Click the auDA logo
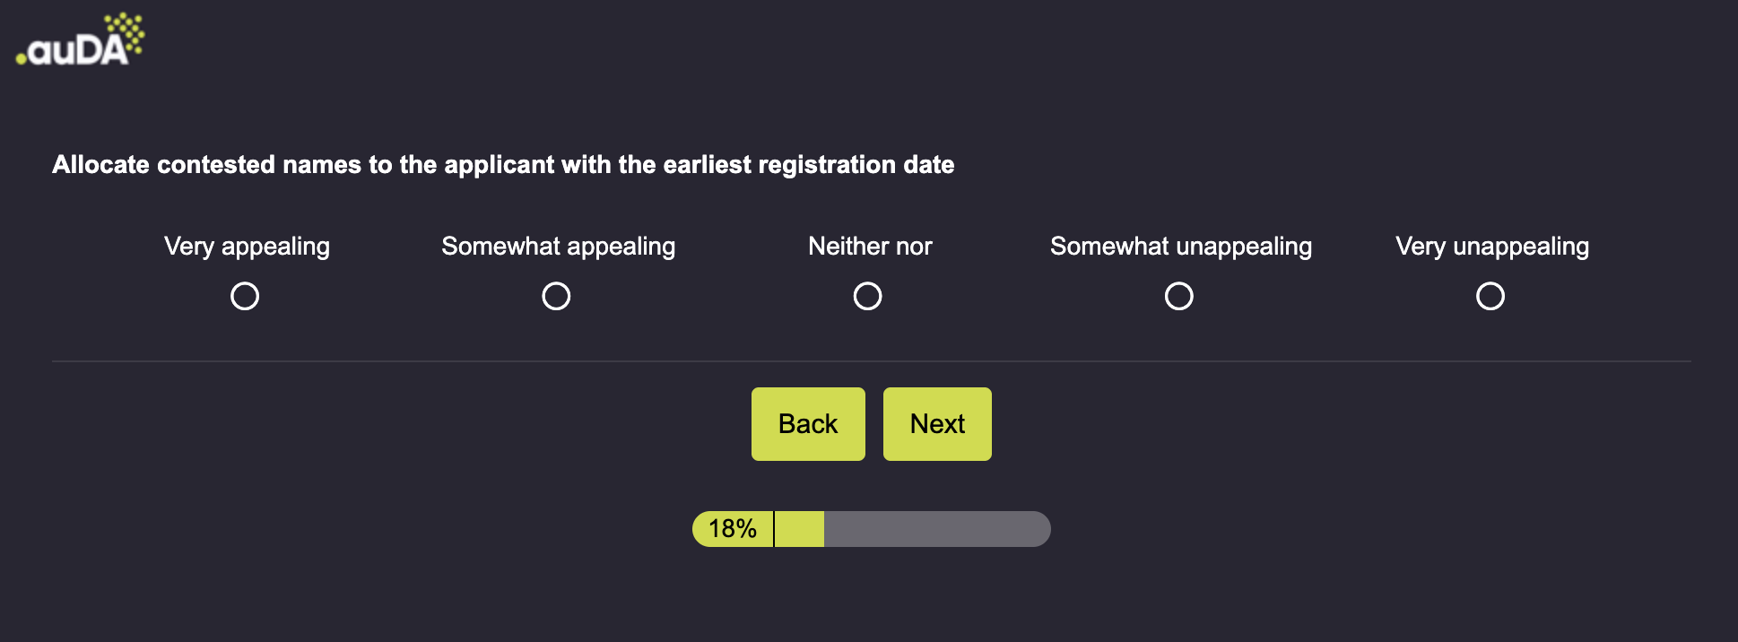Screen dimensions: 1738x642 click(79, 41)
